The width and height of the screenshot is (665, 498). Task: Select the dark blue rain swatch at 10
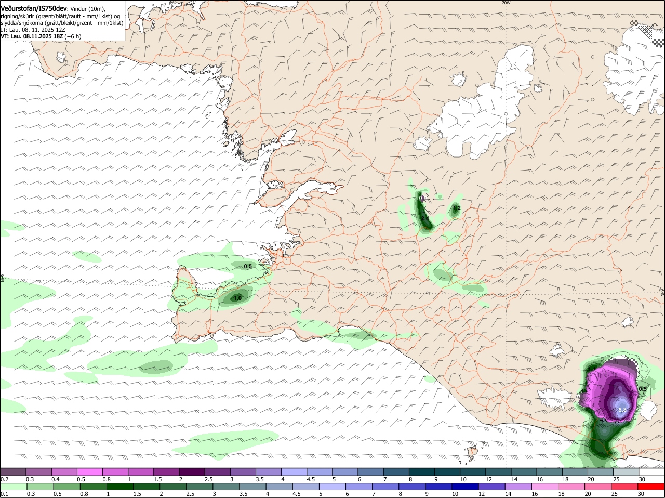[465, 487]
